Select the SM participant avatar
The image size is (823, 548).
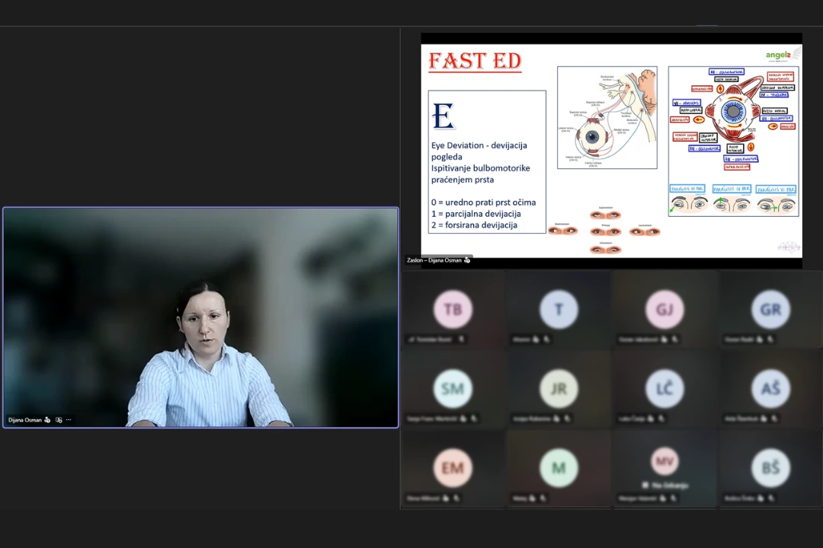pos(453,389)
